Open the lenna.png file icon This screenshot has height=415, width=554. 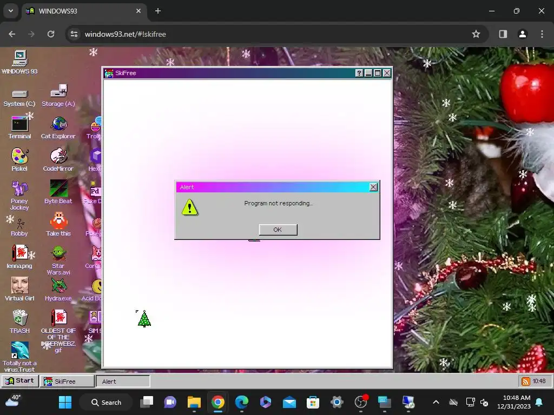[x=19, y=257]
